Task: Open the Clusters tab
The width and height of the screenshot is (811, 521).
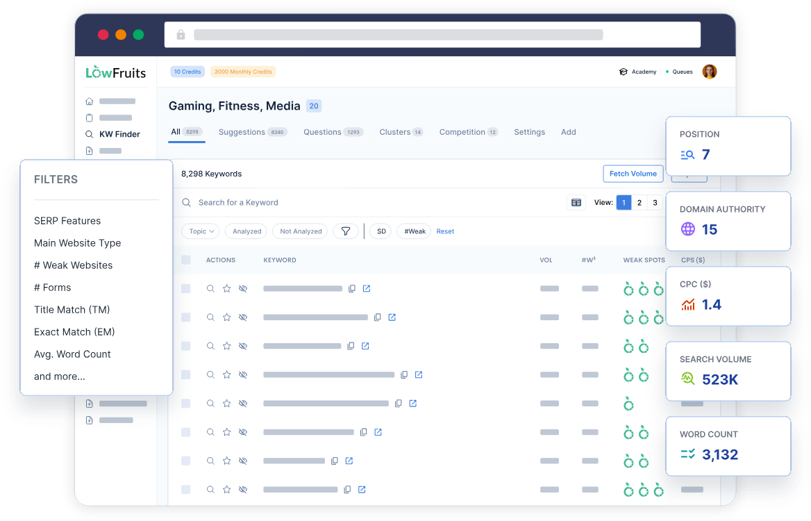Action: pos(395,132)
